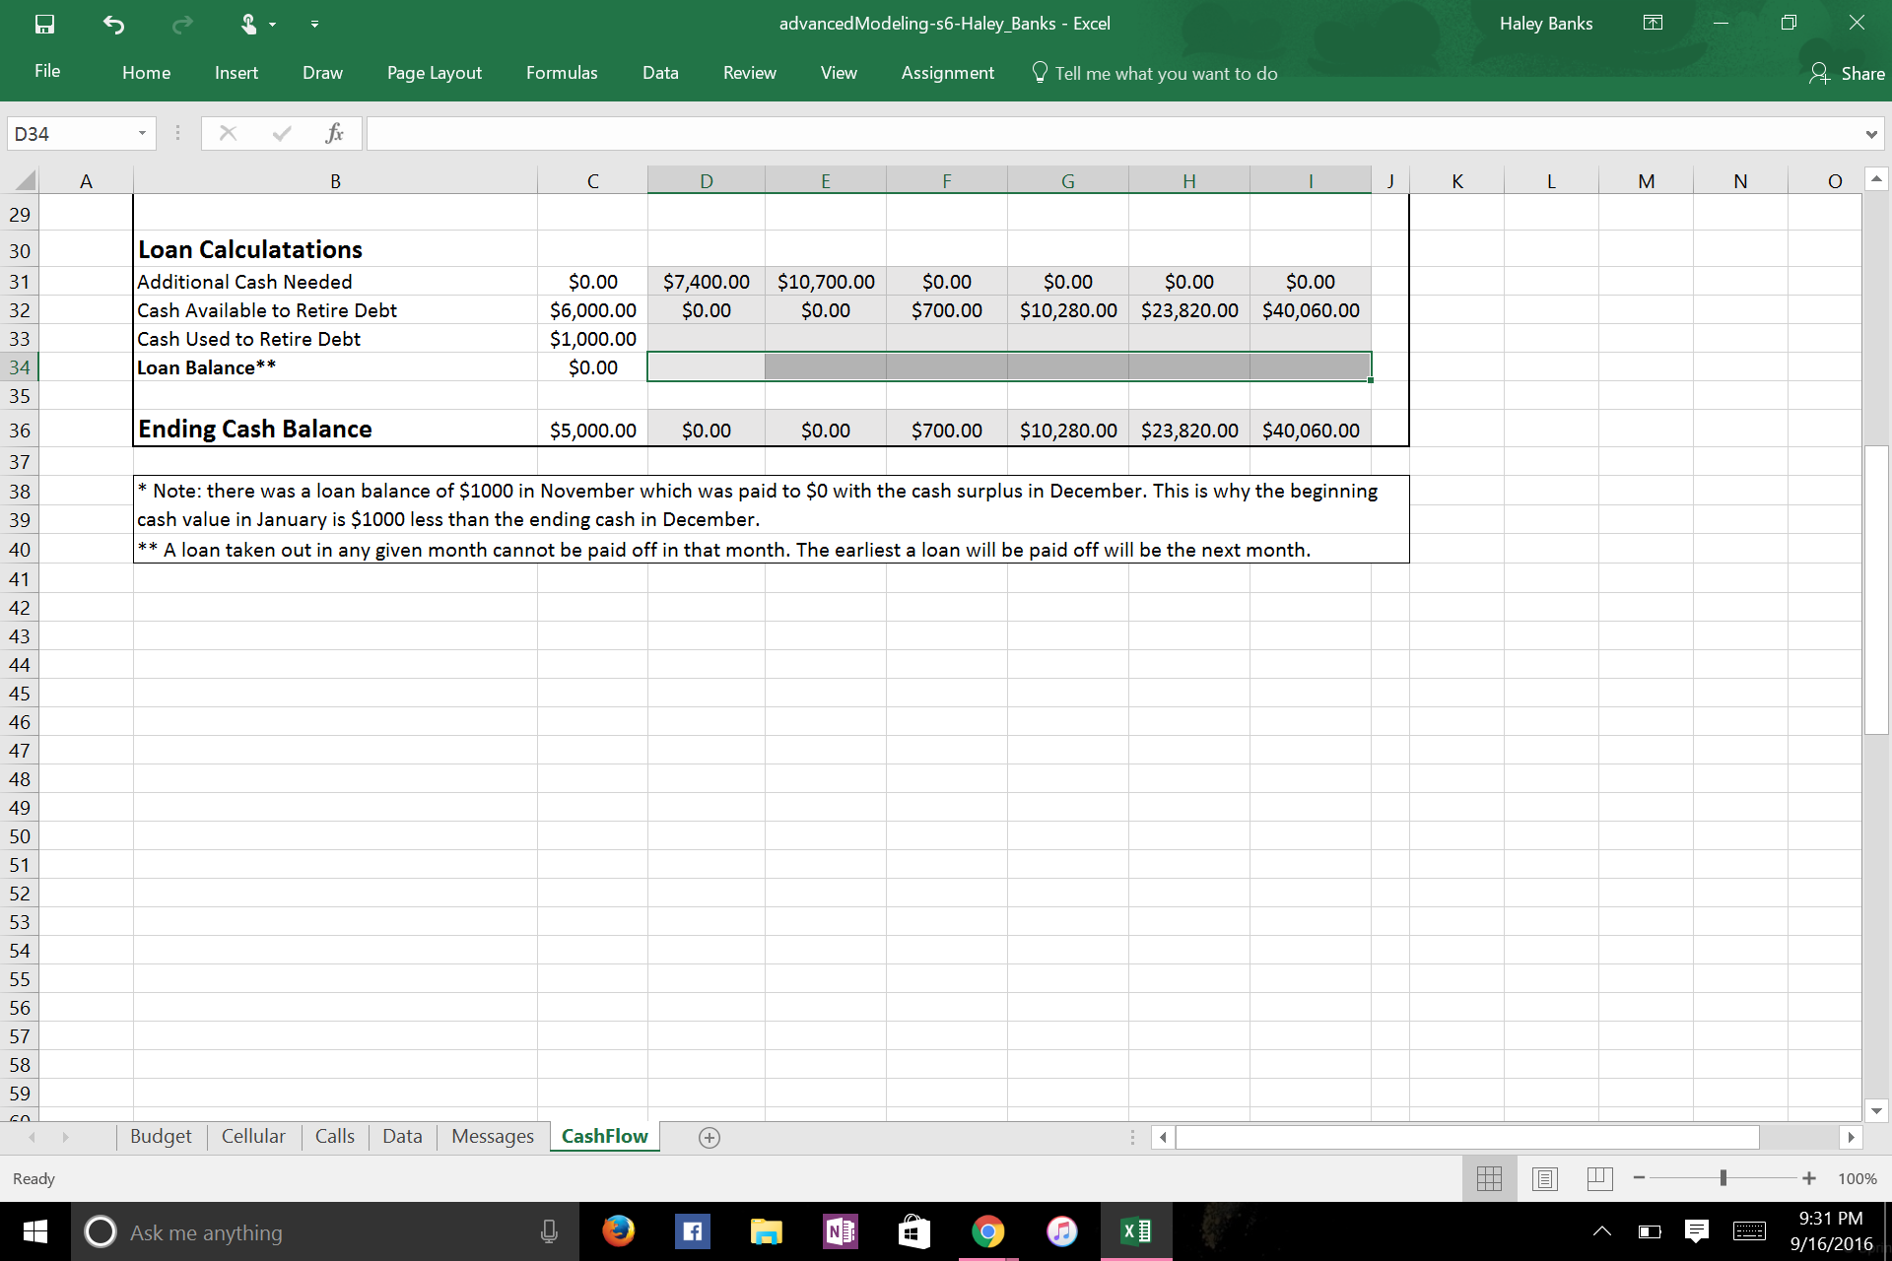Click the zoom out minus button

point(1639,1178)
